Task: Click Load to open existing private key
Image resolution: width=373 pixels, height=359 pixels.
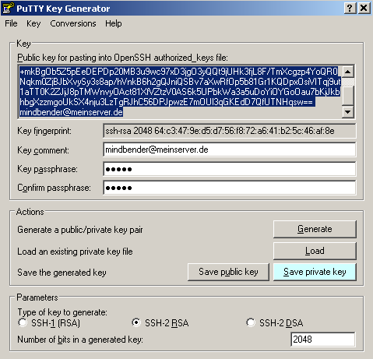Action: point(315,251)
